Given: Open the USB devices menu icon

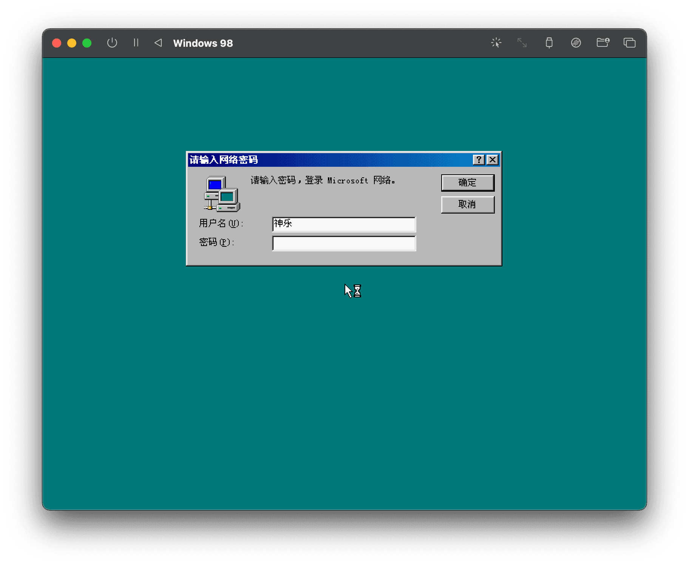Looking at the screenshot, I should [x=549, y=43].
